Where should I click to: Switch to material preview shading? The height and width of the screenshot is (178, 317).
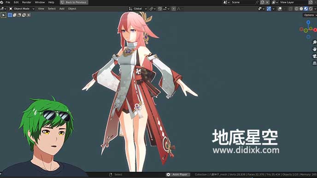click(x=306, y=9)
